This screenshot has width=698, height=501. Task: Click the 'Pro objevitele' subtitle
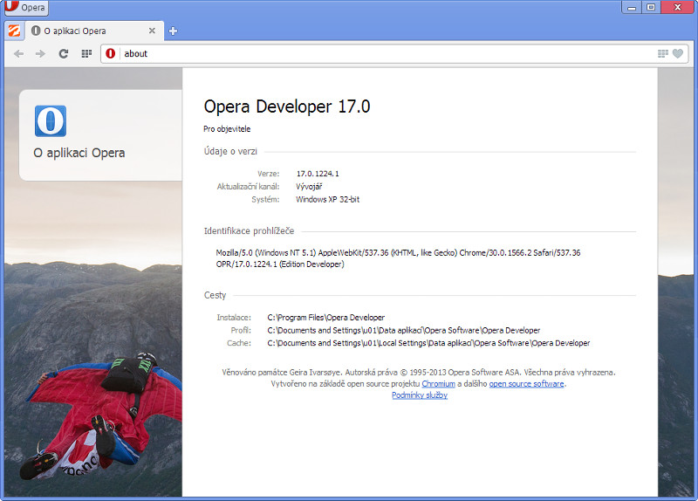coord(227,129)
